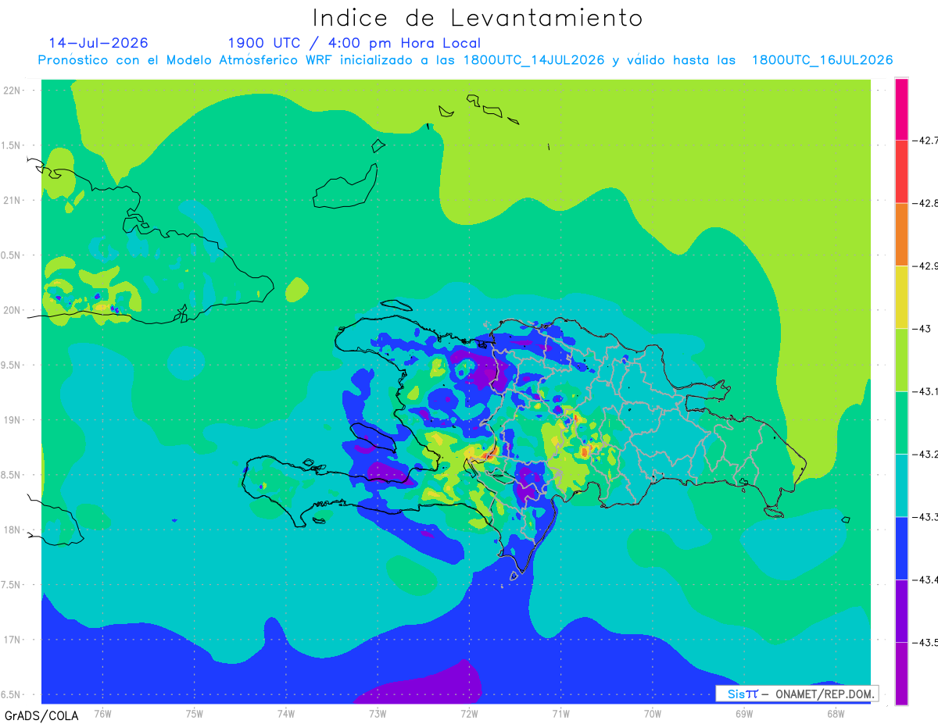Viewport: 938px width, 724px height.
Task: Click the purple bottom colorbar swatch
Action: point(901,673)
